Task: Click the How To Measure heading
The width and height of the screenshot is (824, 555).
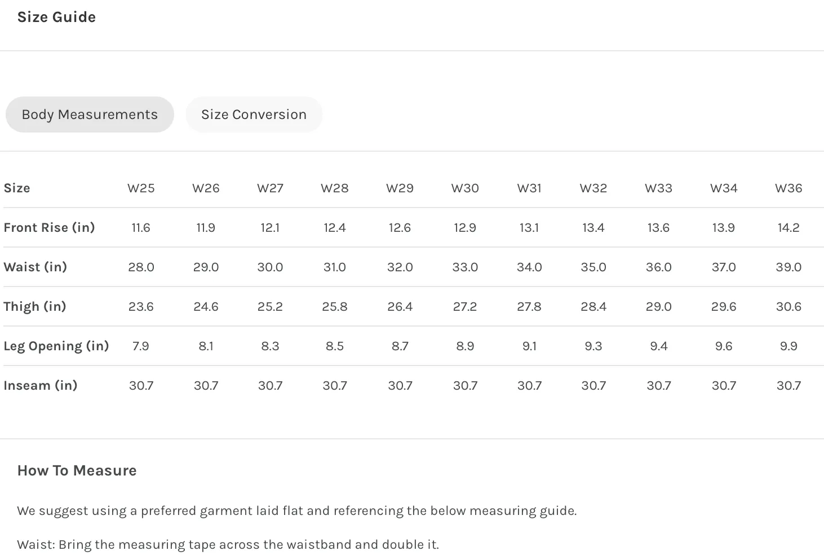Action: click(x=77, y=470)
